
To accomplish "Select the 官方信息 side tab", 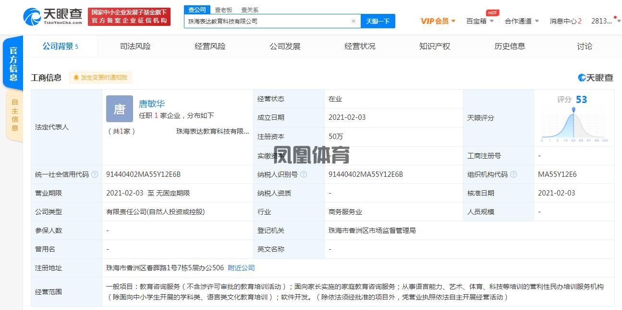I will pyautogui.click(x=13, y=64).
